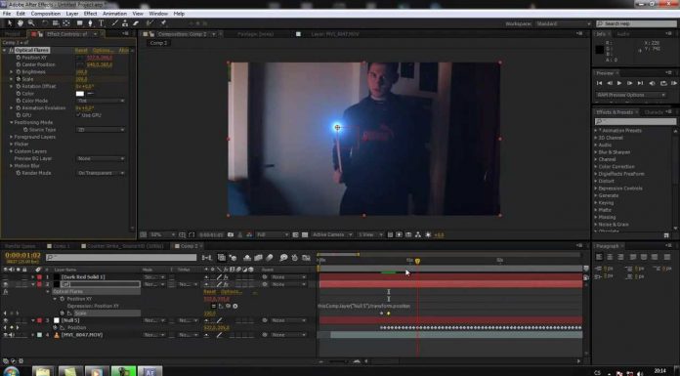Switch to the Render Queue tab
The height and width of the screenshot is (376, 680).
pyautogui.click(x=20, y=246)
